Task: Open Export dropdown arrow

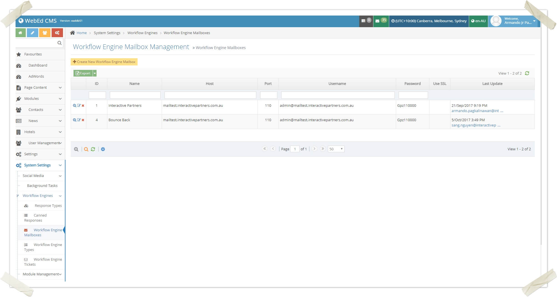Action: tap(95, 73)
